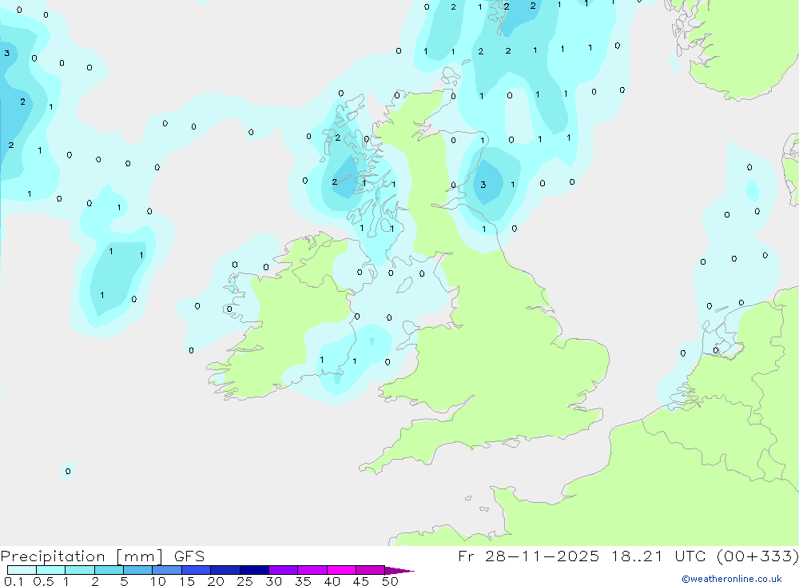This screenshot has width=799, height=586.
Task: Click the Precipitation [mm] title text
Action: 81,556
